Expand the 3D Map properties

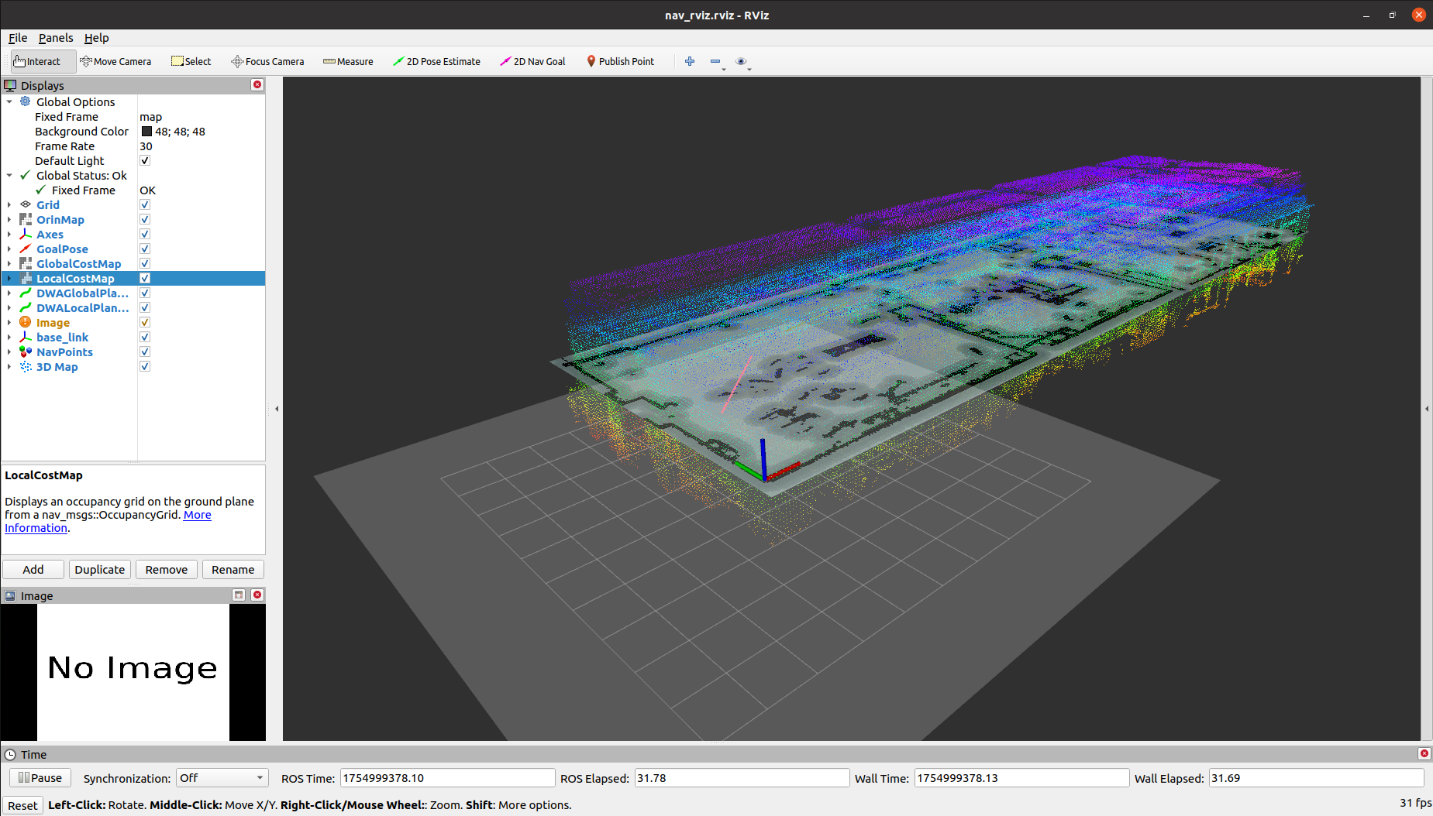point(9,366)
